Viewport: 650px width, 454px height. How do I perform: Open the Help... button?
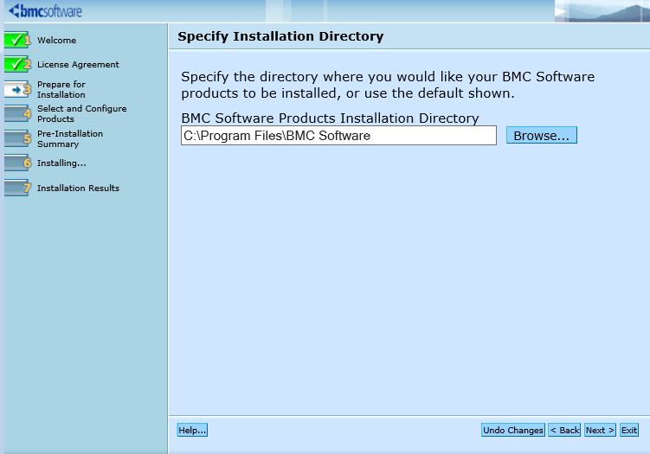(192, 430)
